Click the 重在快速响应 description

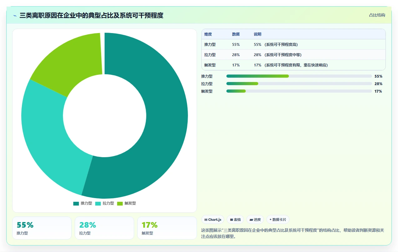point(315,65)
